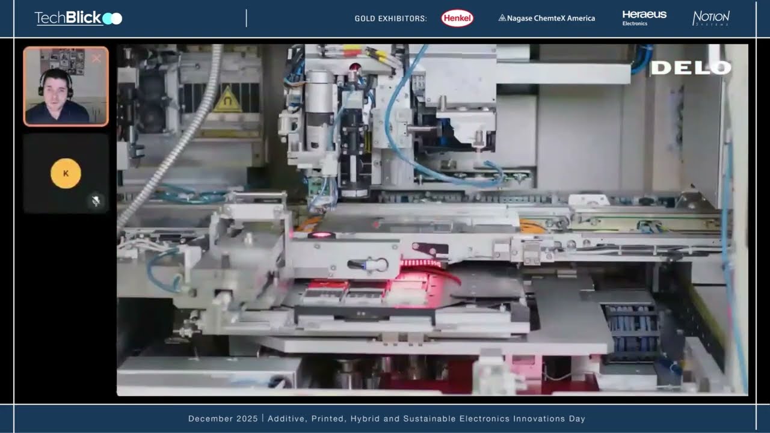Screen dimensions: 770x433
Task: Select the speaker webcam thumbnail
Action: (66, 87)
